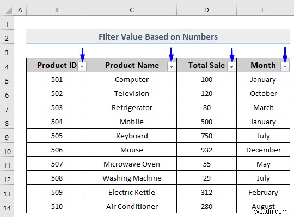Select column A header
The image size is (294, 217).
click(20, 10)
